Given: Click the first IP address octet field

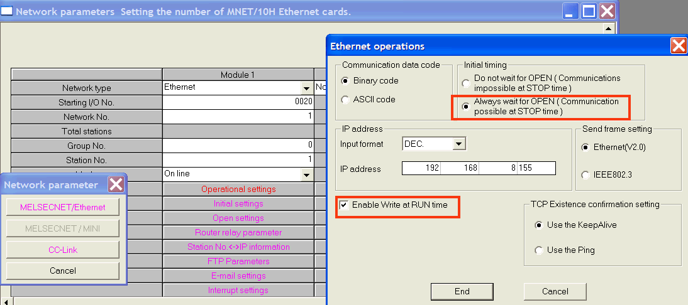Looking at the screenshot, I should point(421,168).
